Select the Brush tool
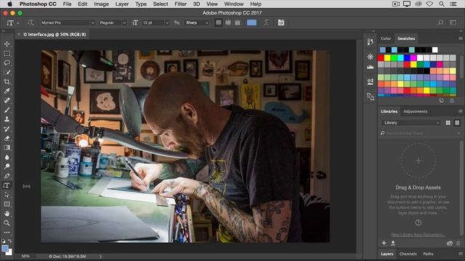 tap(7, 109)
